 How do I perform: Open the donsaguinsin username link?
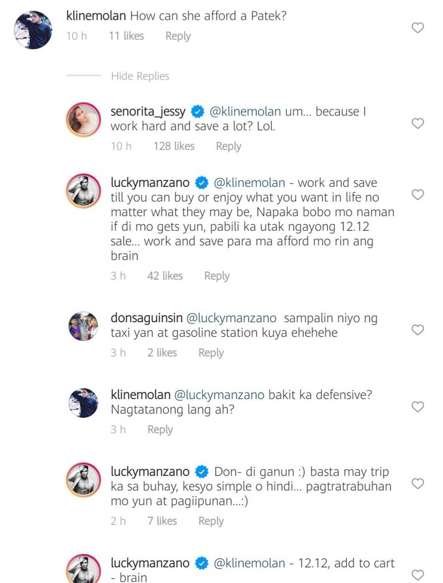pyautogui.click(x=146, y=318)
